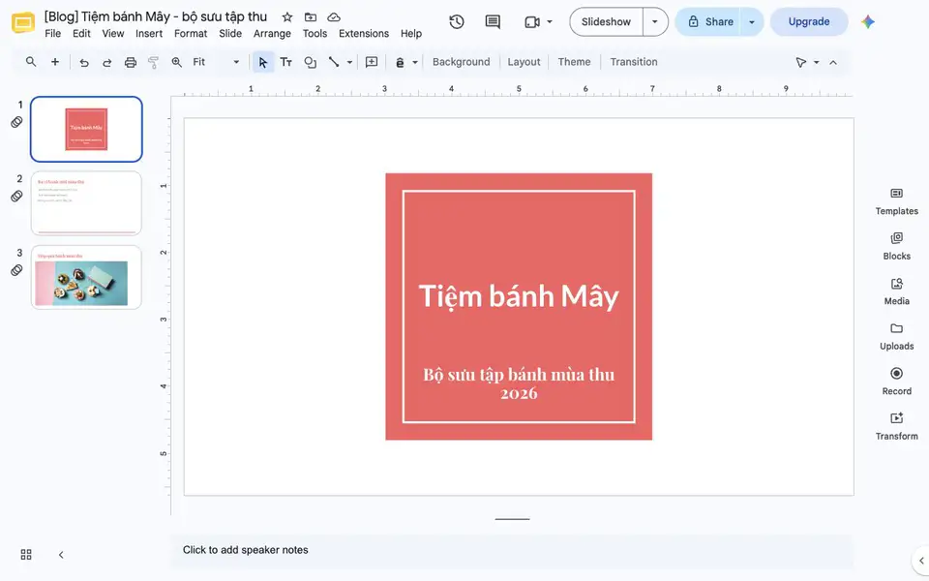Insert a text box
929x581 pixels.
click(286, 62)
